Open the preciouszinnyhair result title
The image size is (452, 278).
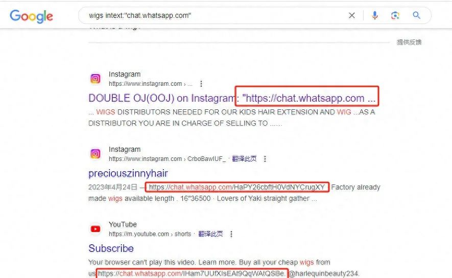pos(128,173)
